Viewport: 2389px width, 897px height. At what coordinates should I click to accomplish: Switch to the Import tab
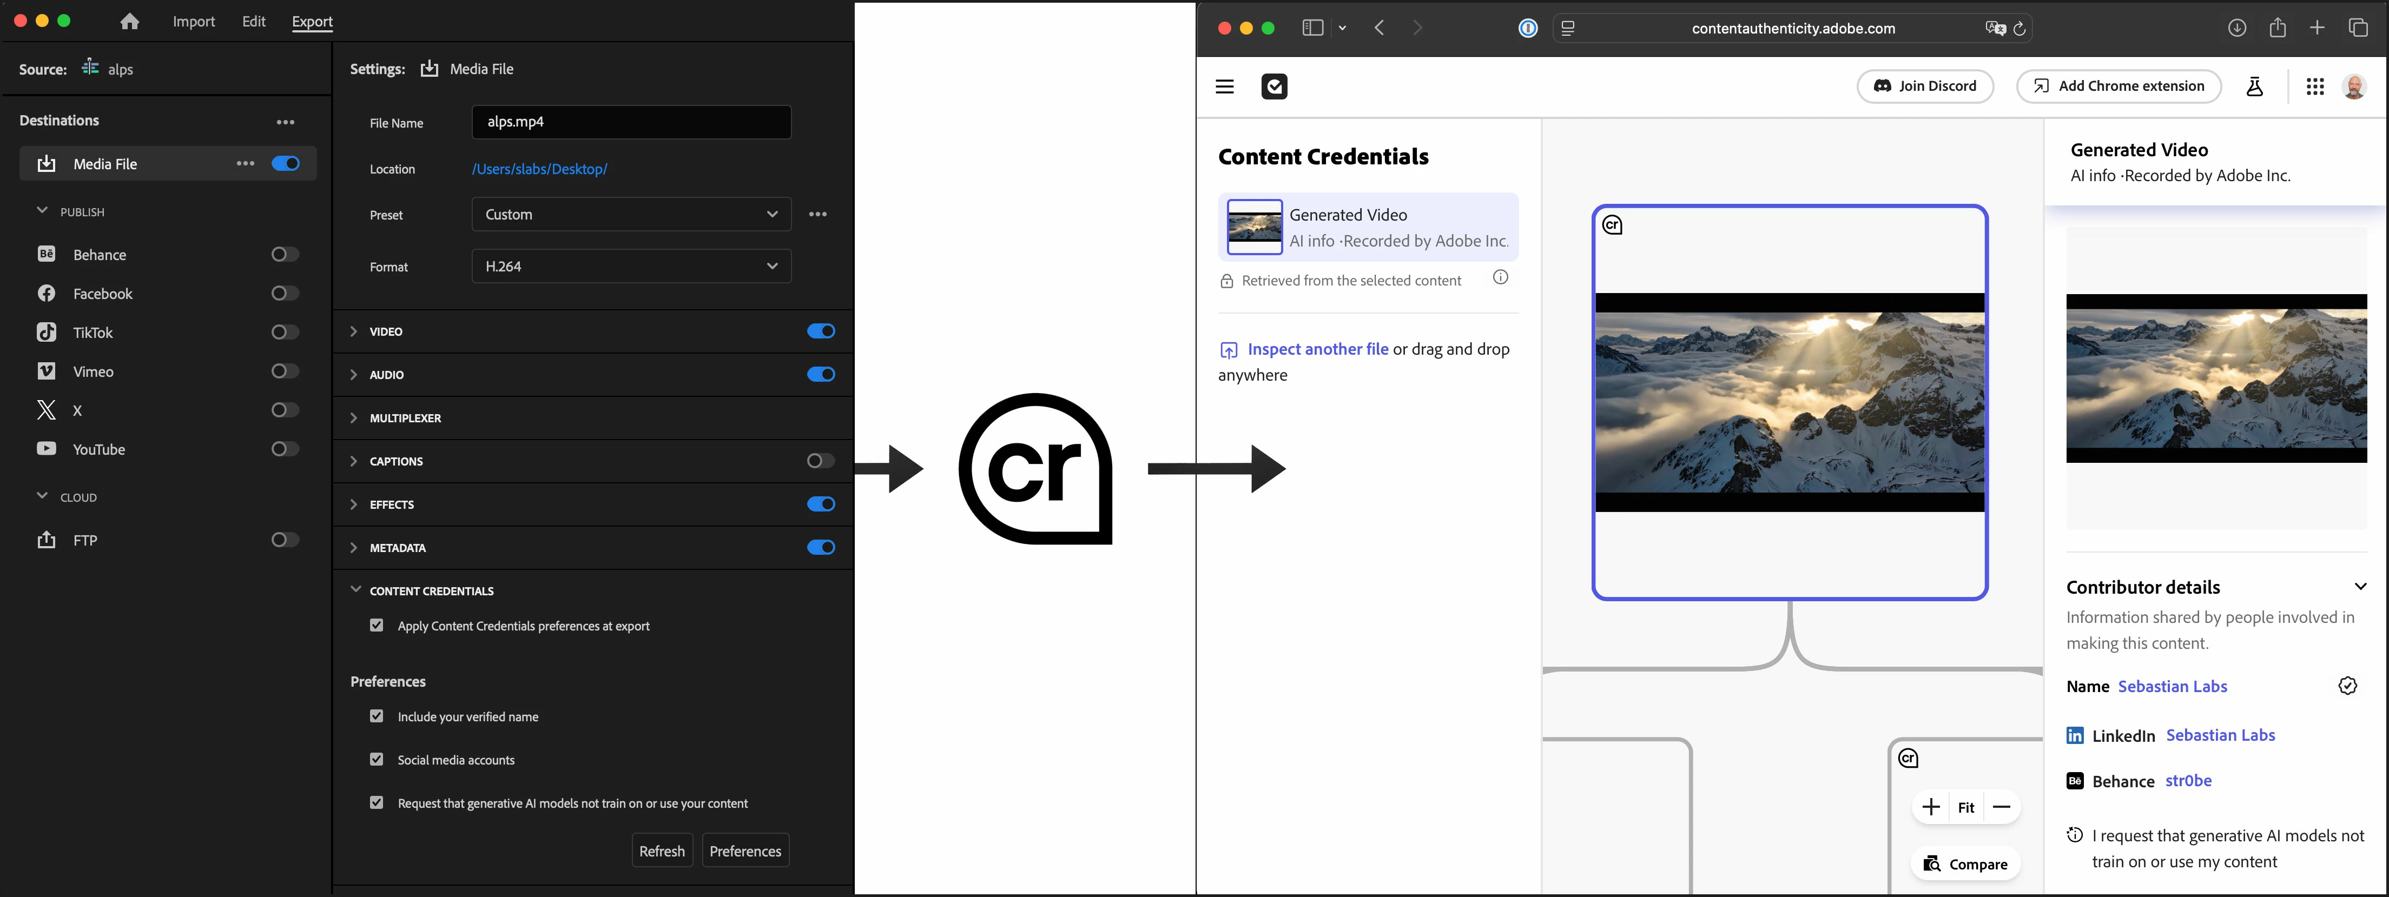(x=193, y=21)
